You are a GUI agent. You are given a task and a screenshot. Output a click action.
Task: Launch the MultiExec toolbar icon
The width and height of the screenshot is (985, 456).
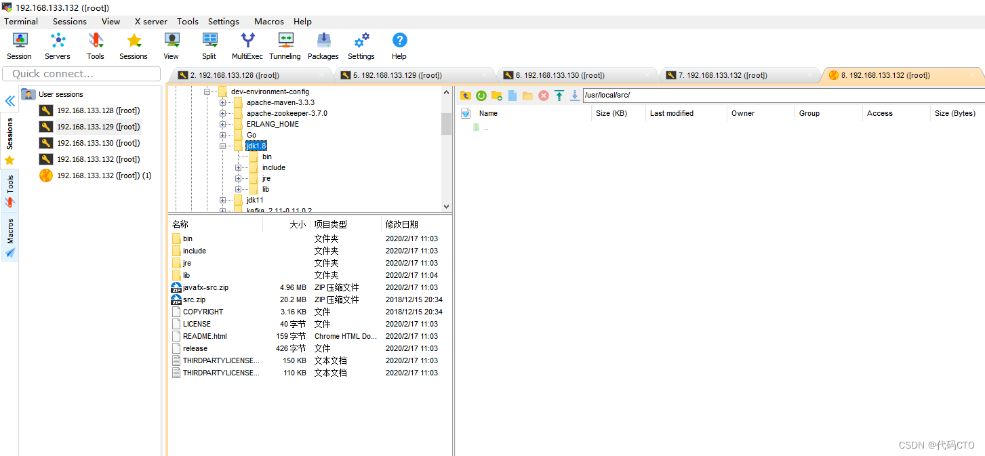247,46
